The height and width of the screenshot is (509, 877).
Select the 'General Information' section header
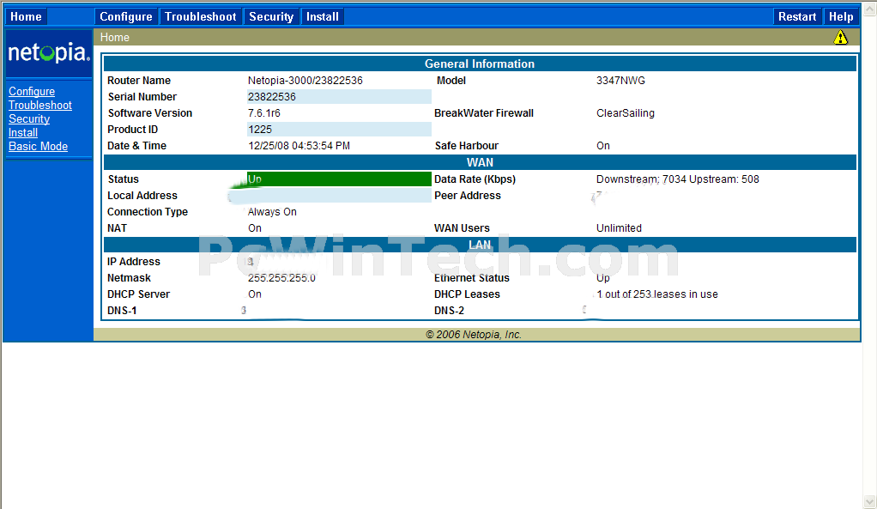(480, 64)
